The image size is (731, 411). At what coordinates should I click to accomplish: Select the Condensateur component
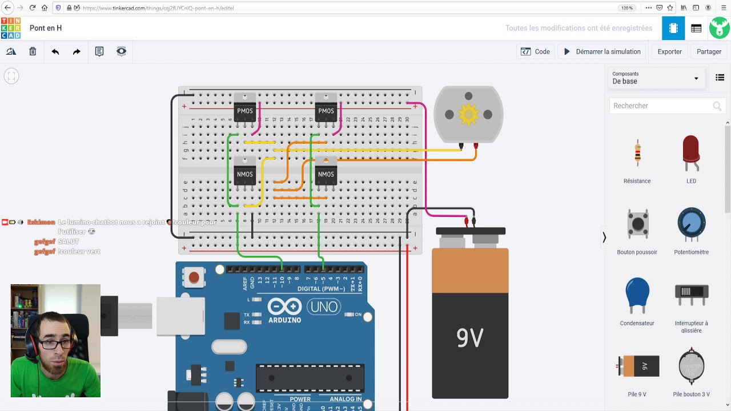point(637,302)
